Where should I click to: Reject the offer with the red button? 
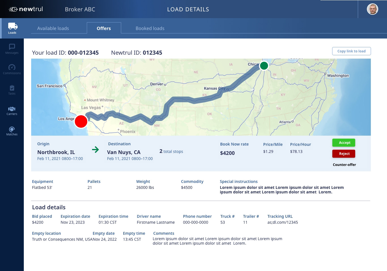click(344, 153)
